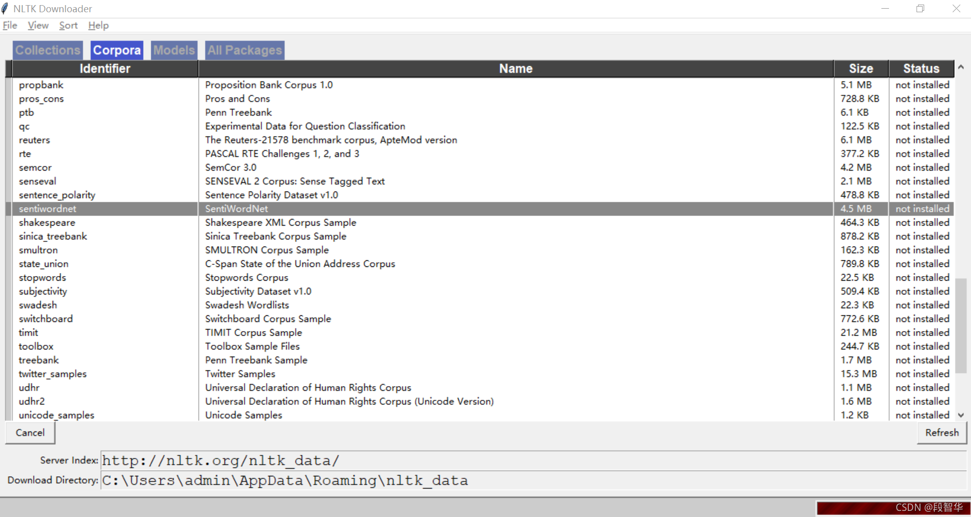
Task: Select the Corpora tab
Action: tap(117, 50)
